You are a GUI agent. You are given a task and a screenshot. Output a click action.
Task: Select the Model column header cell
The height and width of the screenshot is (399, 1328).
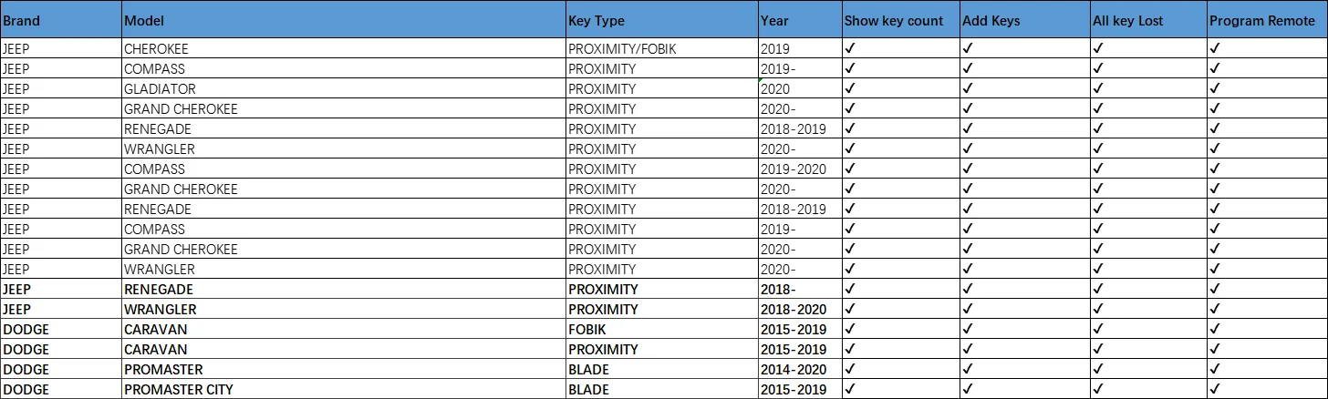144,21
